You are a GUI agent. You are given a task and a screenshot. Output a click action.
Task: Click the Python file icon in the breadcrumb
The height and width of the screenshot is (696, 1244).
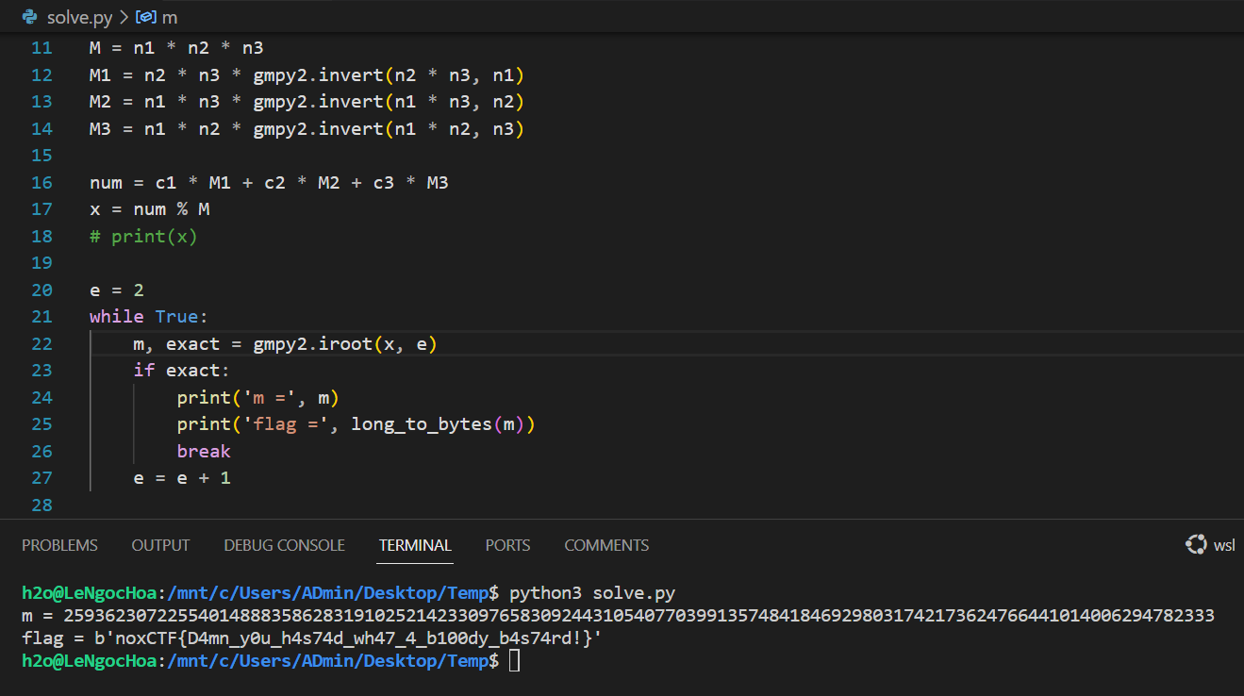29,17
